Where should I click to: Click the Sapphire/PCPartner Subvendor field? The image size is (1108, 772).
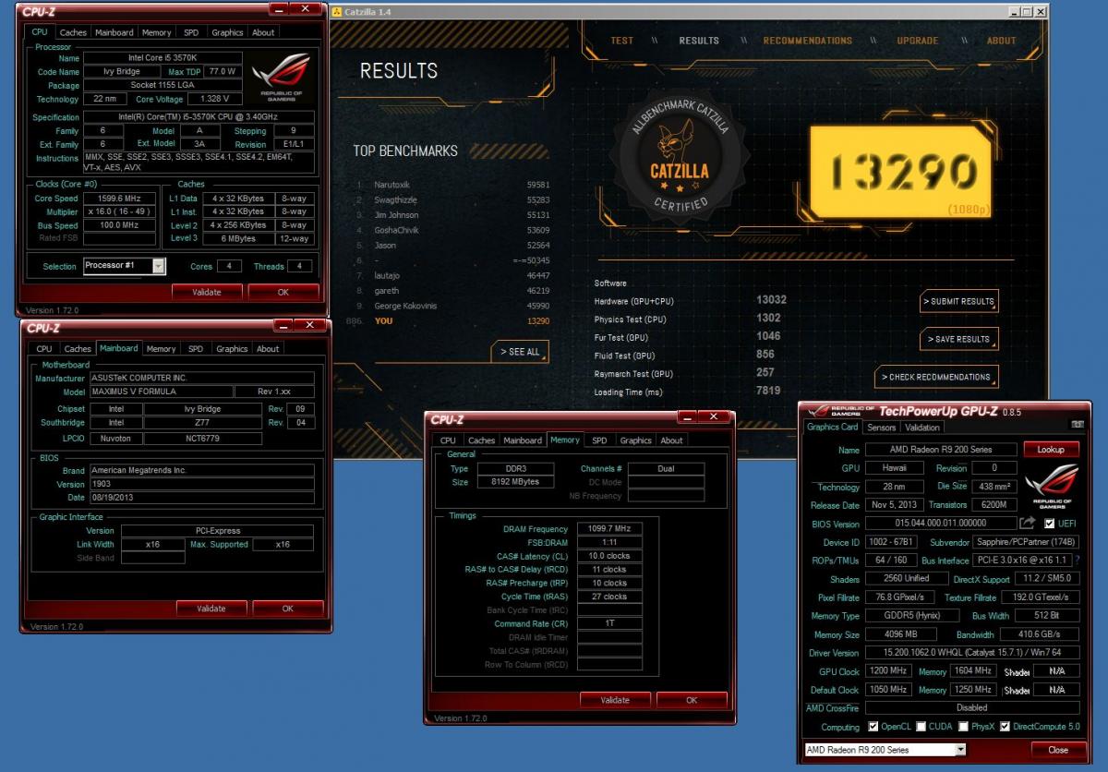[1027, 542]
